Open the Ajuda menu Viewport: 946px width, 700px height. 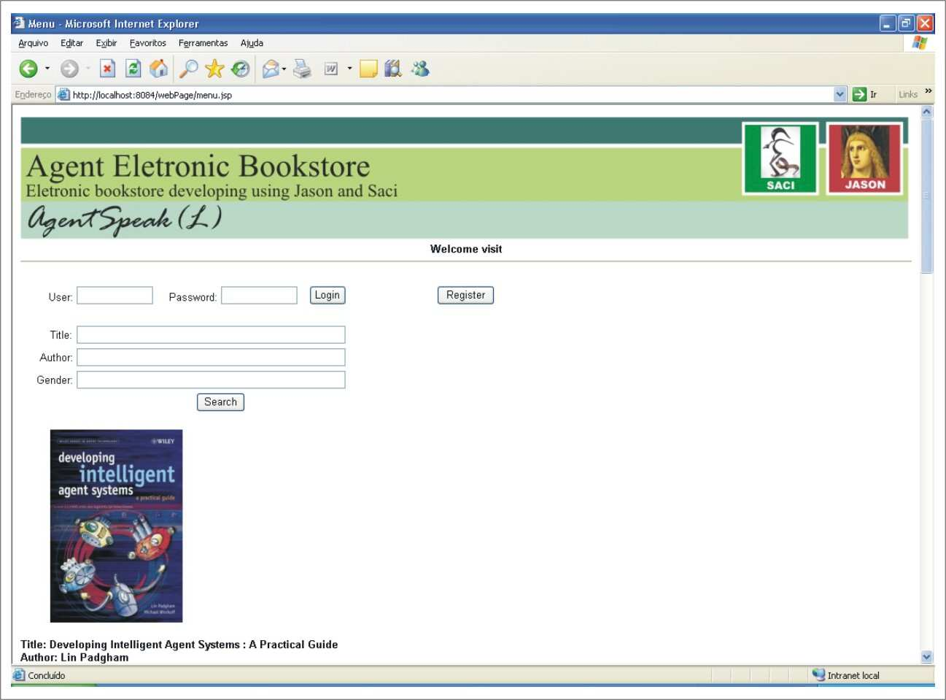click(x=252, y=43)
